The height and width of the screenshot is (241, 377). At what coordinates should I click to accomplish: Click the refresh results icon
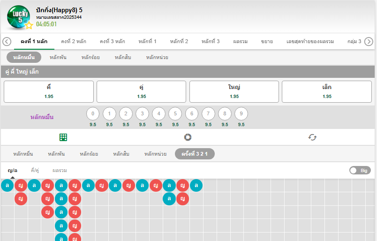tap(312, 137)
